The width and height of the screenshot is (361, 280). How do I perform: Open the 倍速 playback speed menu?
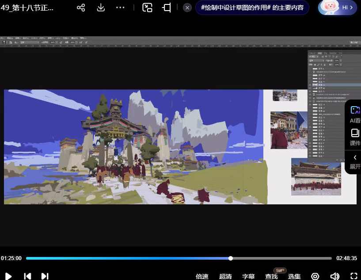(x=202, y=276)
